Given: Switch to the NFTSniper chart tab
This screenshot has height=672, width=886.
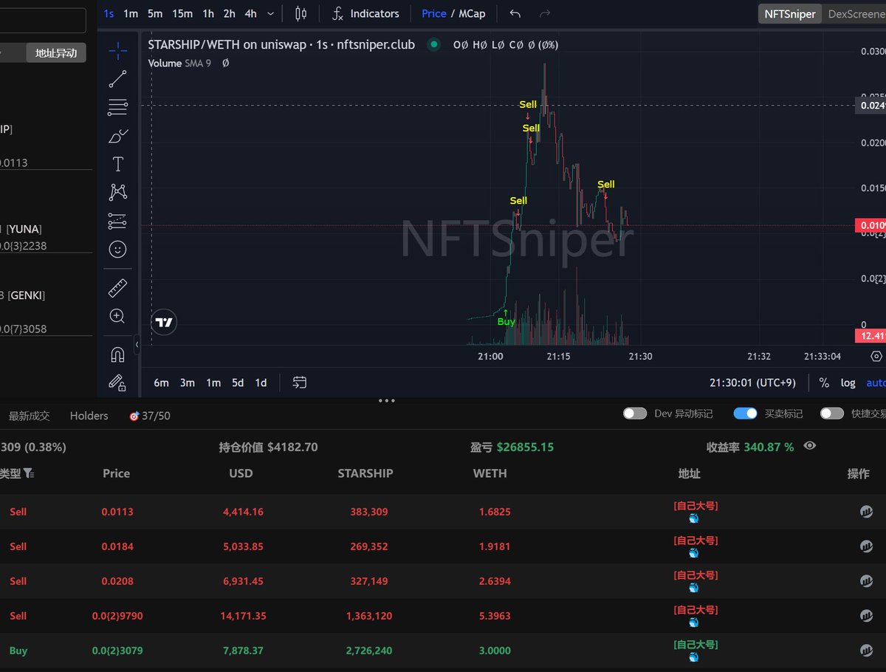Looking at the screenshot, I should click(x=790, y=13).
